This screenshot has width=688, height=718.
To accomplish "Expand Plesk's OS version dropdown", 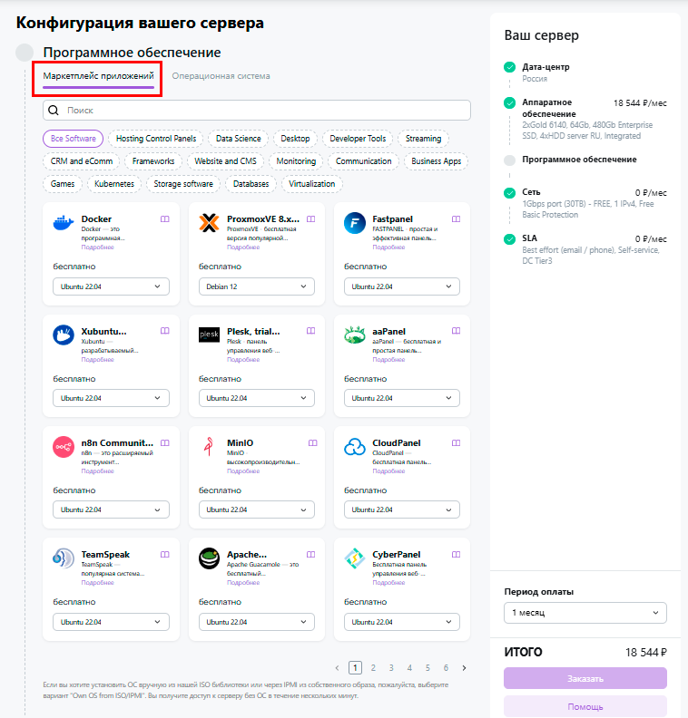I will 257,398.
